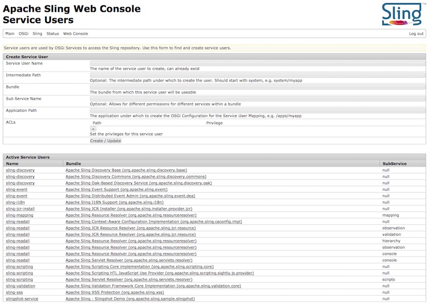Focus the Intermediate Path field

257,75
